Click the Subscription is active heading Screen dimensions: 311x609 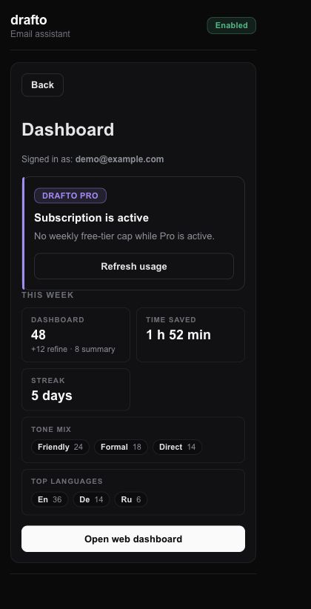(x=91, y=218)
